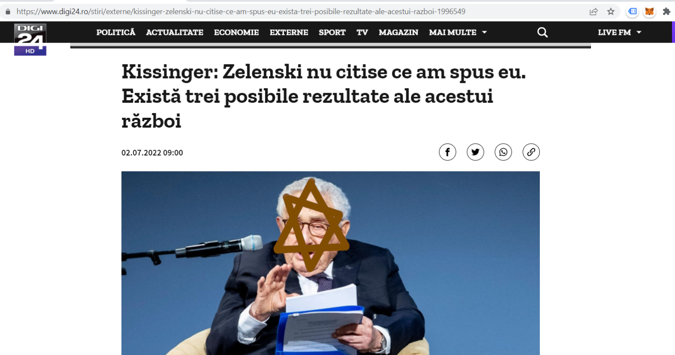
Task: Open the MAGAZIN section
Action: pyautogui.click(x=398, y=32)
